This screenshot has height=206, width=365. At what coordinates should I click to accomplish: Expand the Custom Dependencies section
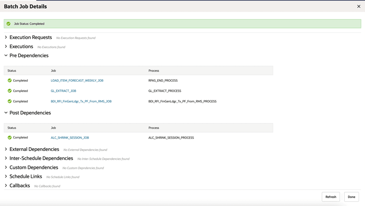(6, 167)
